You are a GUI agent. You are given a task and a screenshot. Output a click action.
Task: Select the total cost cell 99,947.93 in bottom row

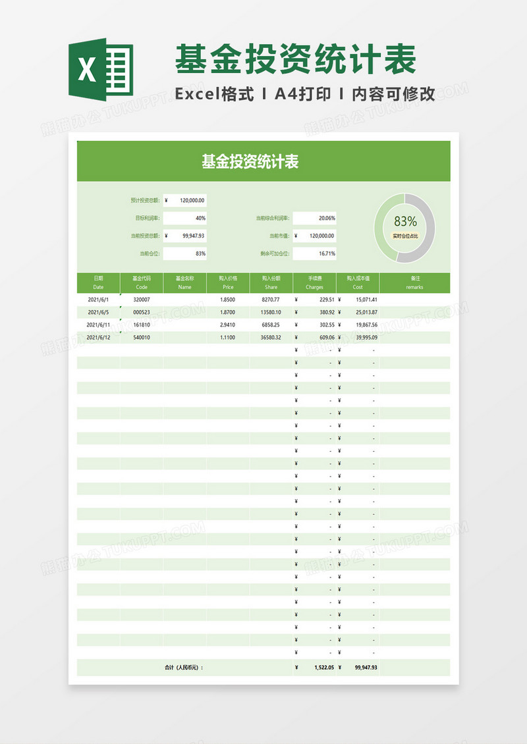coord(358,667)
